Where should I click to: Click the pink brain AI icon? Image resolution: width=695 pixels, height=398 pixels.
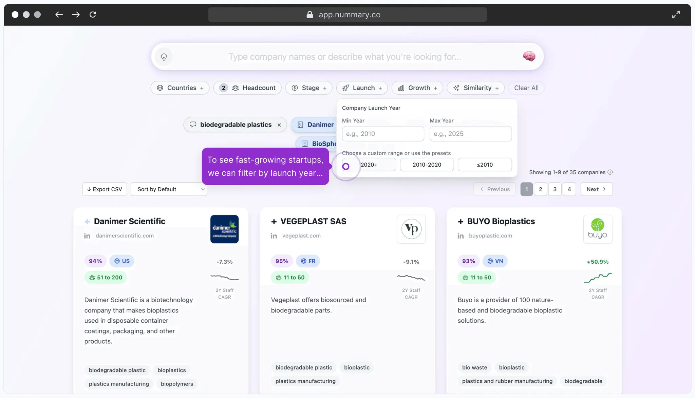point(529,56)
